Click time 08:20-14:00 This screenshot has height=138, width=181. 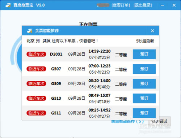pos(100,81)
